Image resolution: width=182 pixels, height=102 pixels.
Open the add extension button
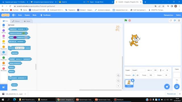[x=4, y=87]
